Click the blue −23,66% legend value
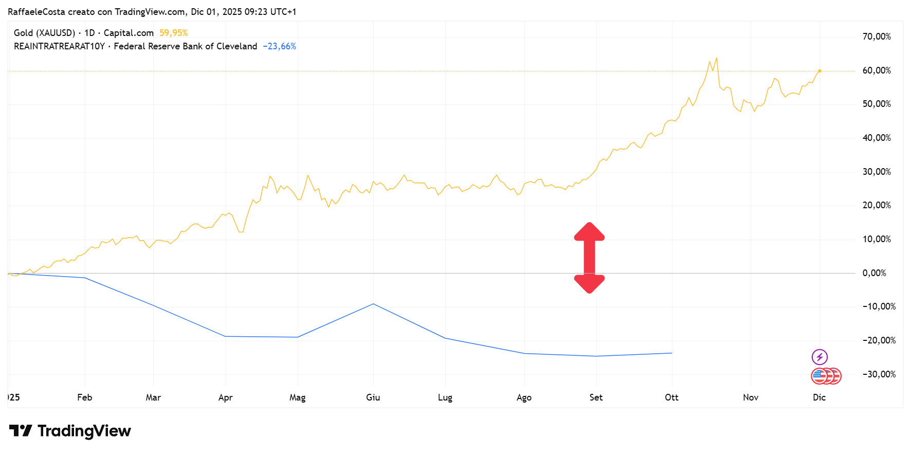911x454 pixels. click(x=279, y=46)
